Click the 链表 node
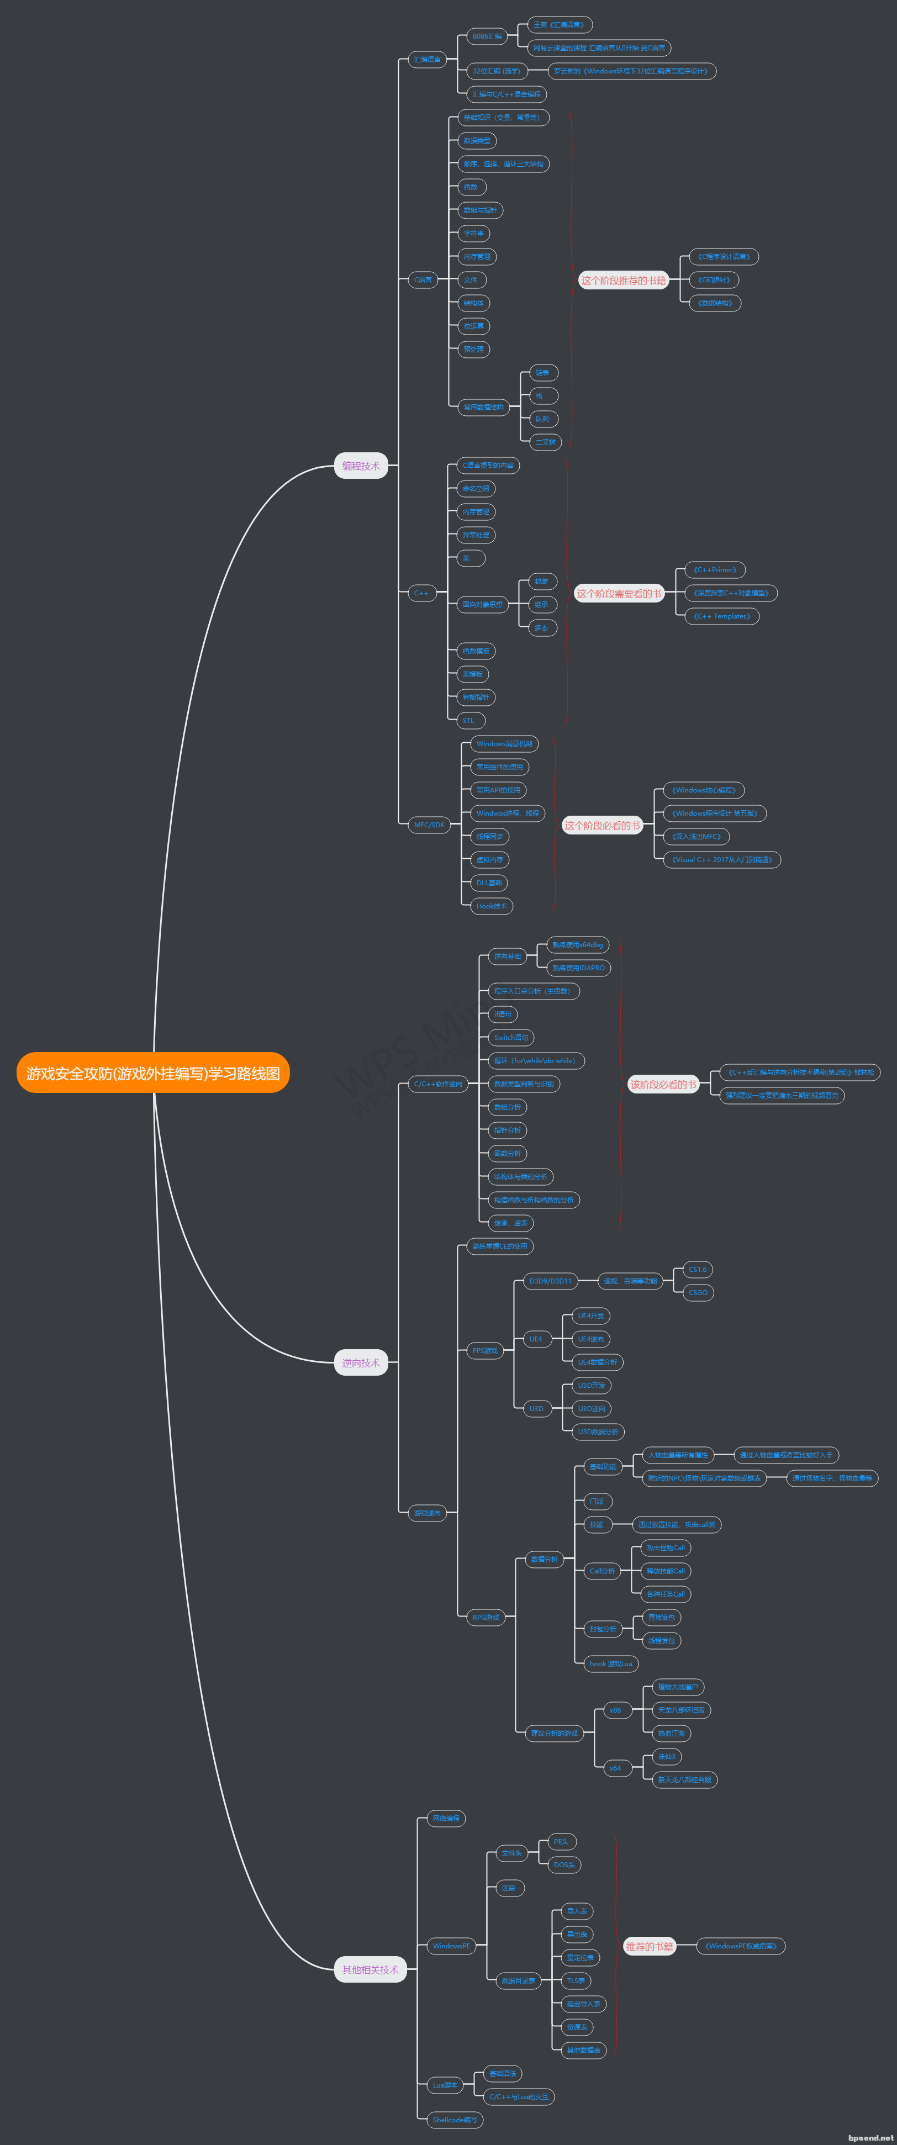 coord(543,372)
